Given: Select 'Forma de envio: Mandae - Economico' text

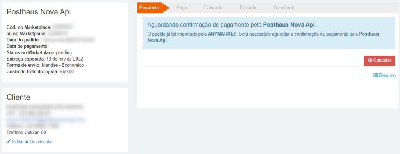Looking at the screenshot, I should click(45, 65).
